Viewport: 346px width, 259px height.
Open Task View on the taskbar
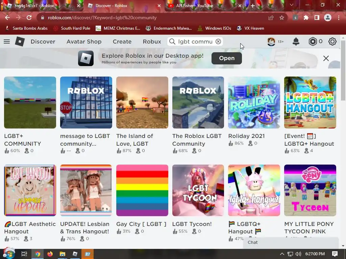[x=24, y=254]
